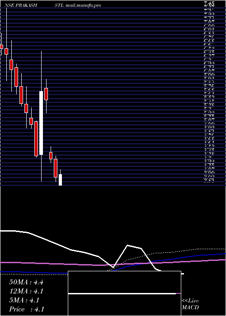The image size is (226, 316).
Task: Click inside the white-outlined MACD box
Action: 124,293
